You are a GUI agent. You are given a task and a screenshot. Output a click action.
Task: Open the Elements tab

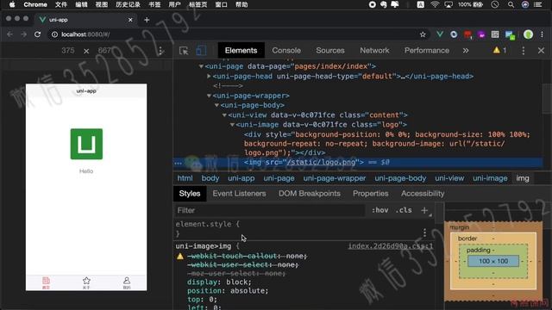pos(241,50)
